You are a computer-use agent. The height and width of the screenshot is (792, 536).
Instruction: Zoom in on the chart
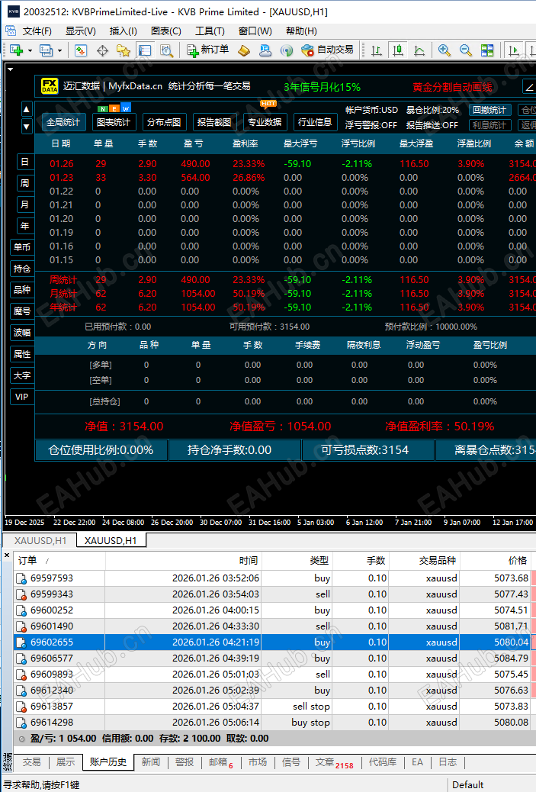[445, 50]
